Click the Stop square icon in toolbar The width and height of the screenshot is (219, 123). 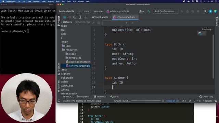(198, 11)
